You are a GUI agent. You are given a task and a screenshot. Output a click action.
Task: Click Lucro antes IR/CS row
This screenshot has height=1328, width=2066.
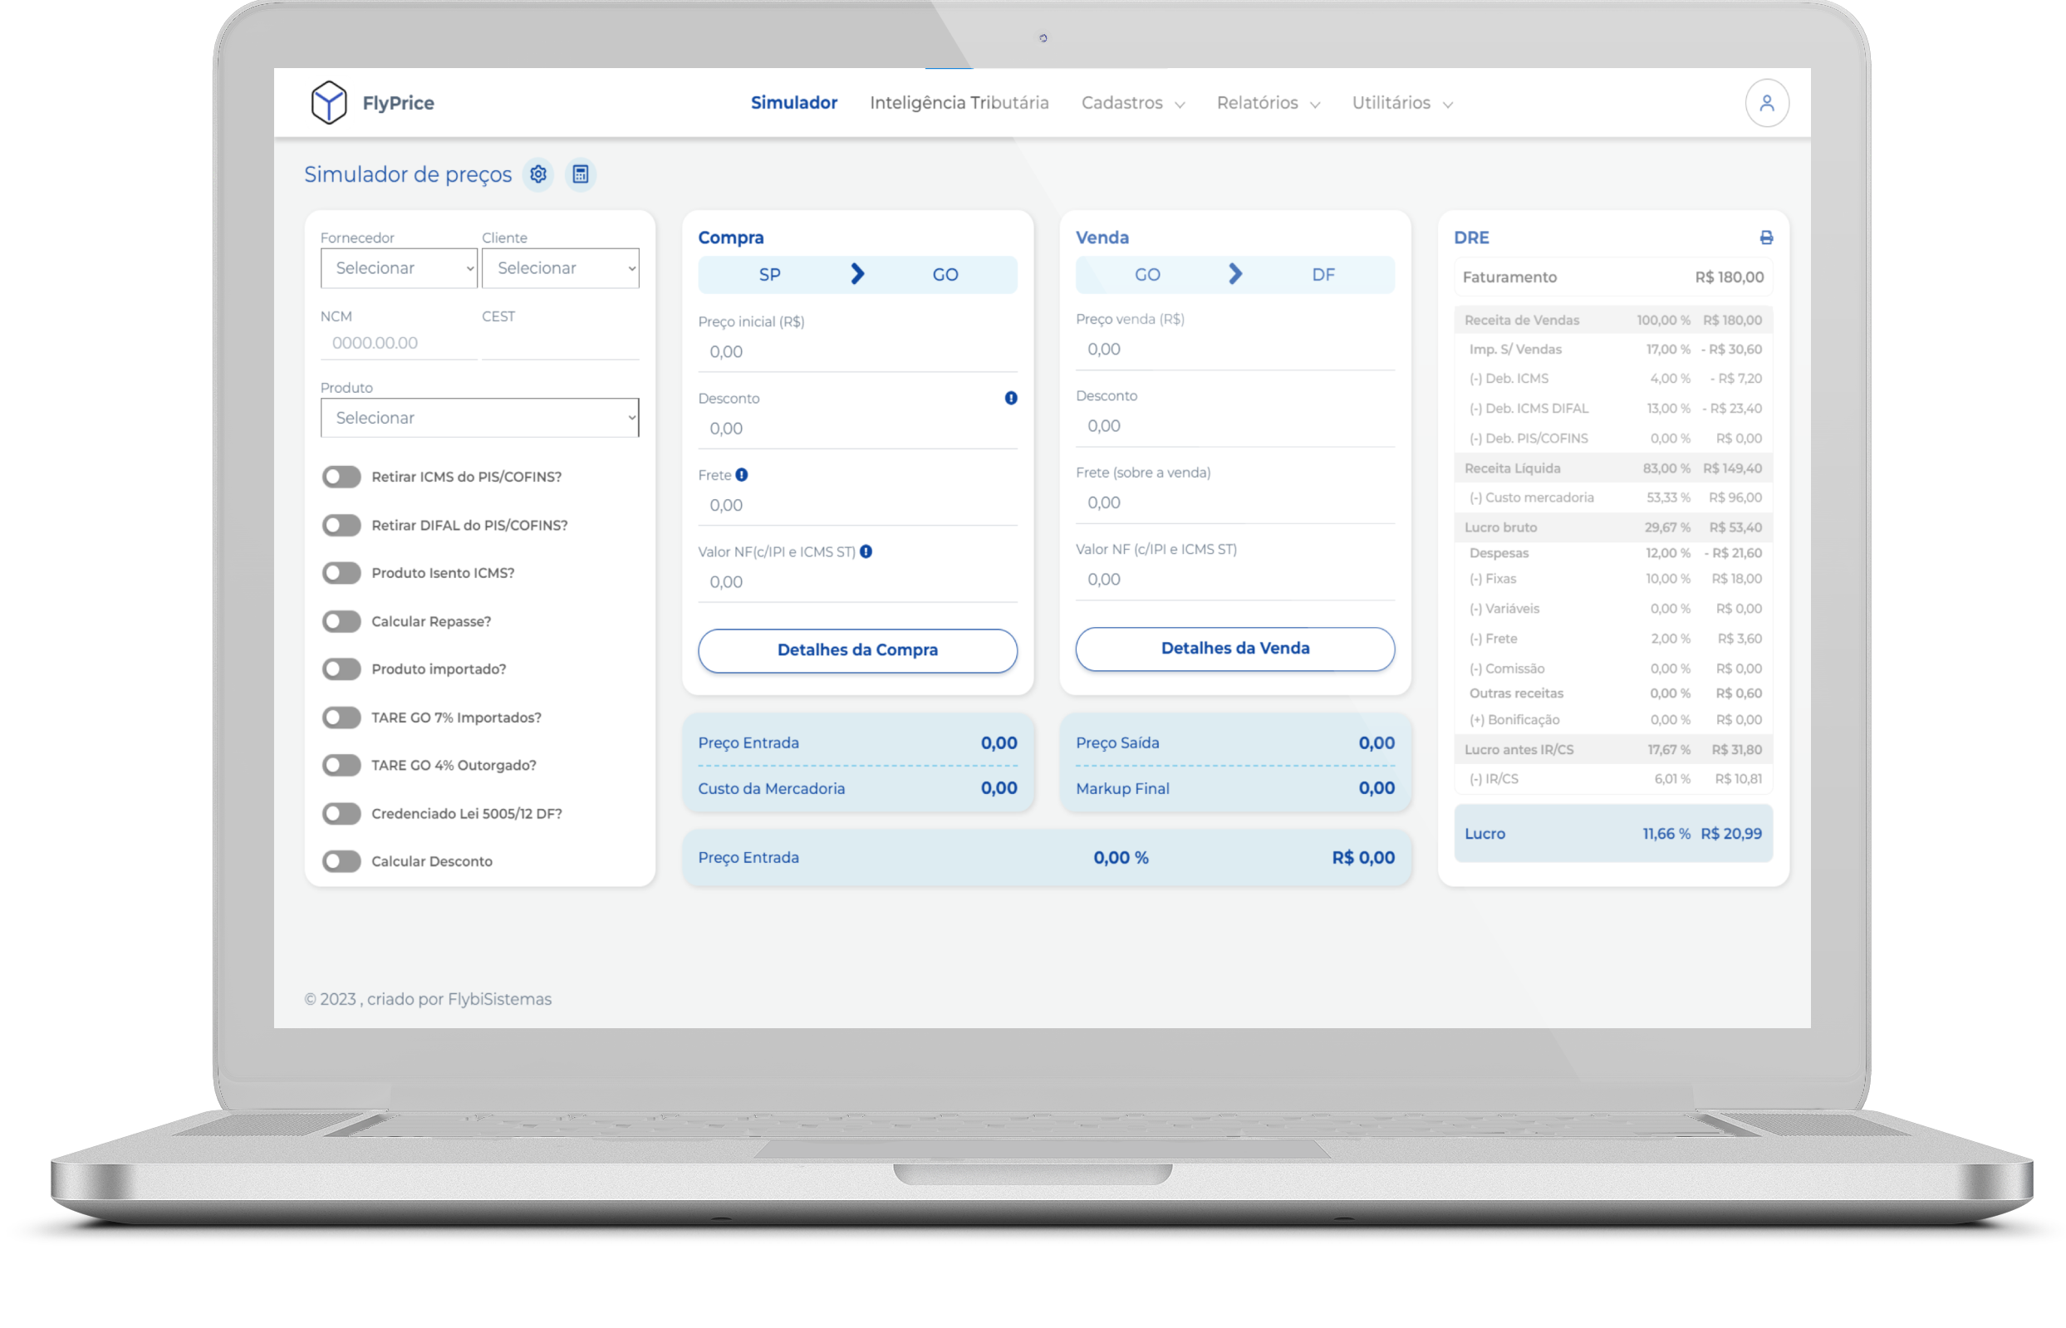coord(1612,749)
